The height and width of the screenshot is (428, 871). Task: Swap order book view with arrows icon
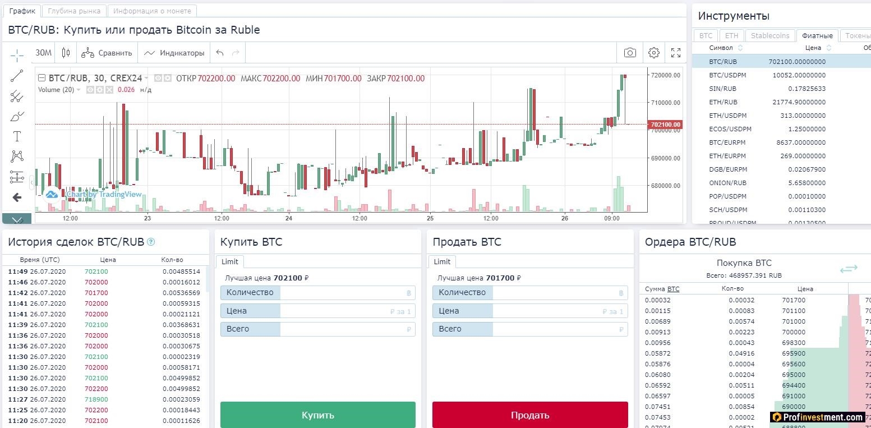[849, 269]
